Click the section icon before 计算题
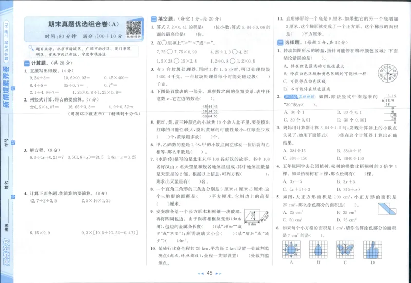 pos(27,63)
